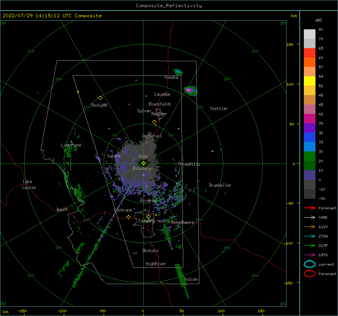Click the Calgary city label
Screen dimensions: 338x316
click(146, 221)
